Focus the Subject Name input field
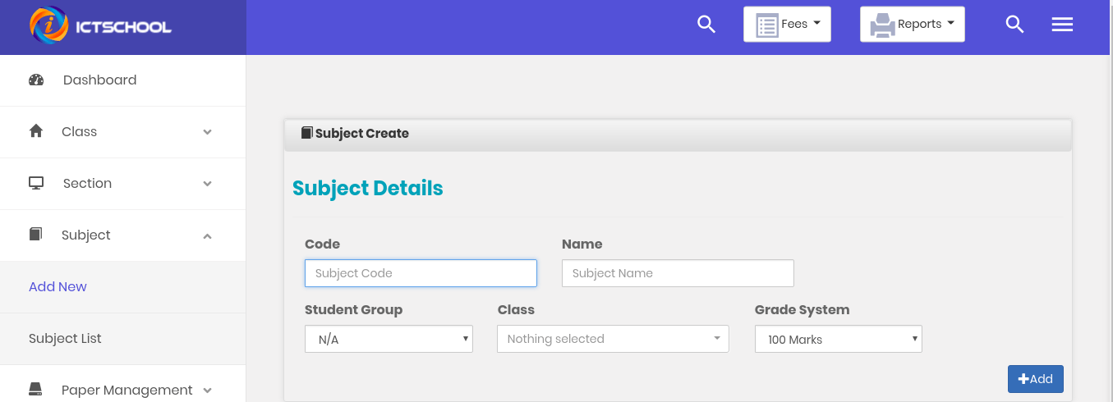The width and height of the screenshot is (1113, 402). tap(678, 273)
